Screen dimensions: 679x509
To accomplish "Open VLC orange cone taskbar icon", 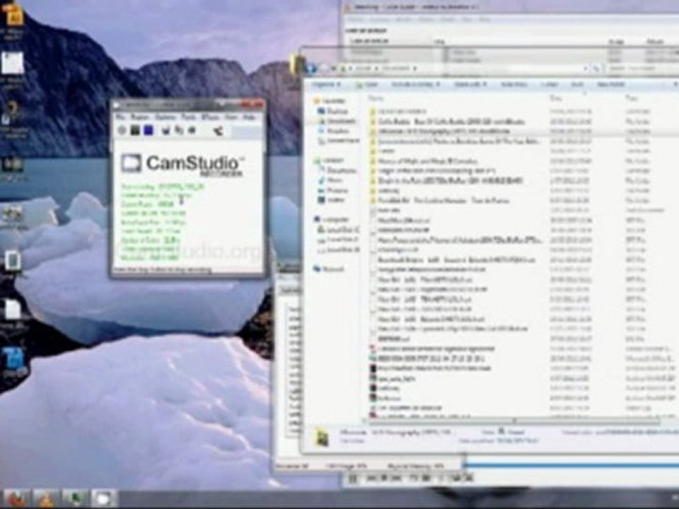I will click(x=45, y=498).
